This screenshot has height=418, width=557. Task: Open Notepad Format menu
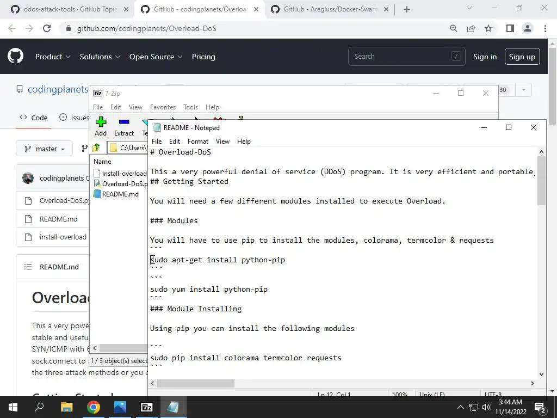tap(198, 141)
